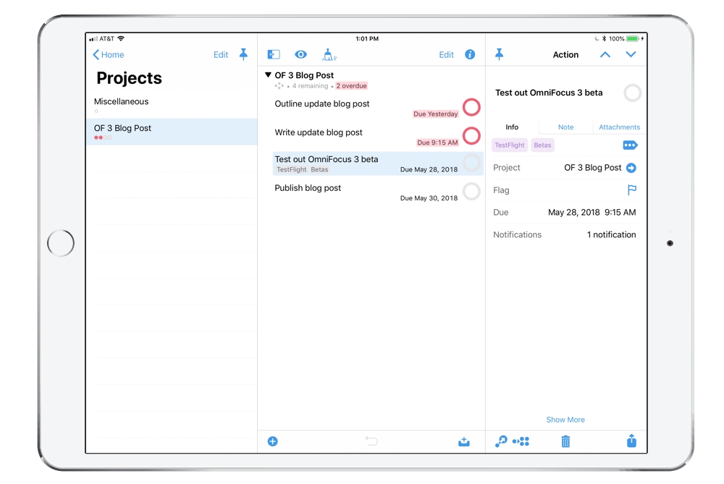The height and width of the screenshot is (484, 724).
Task: Switch to the Attachments tab
Action: click(619, 127)
